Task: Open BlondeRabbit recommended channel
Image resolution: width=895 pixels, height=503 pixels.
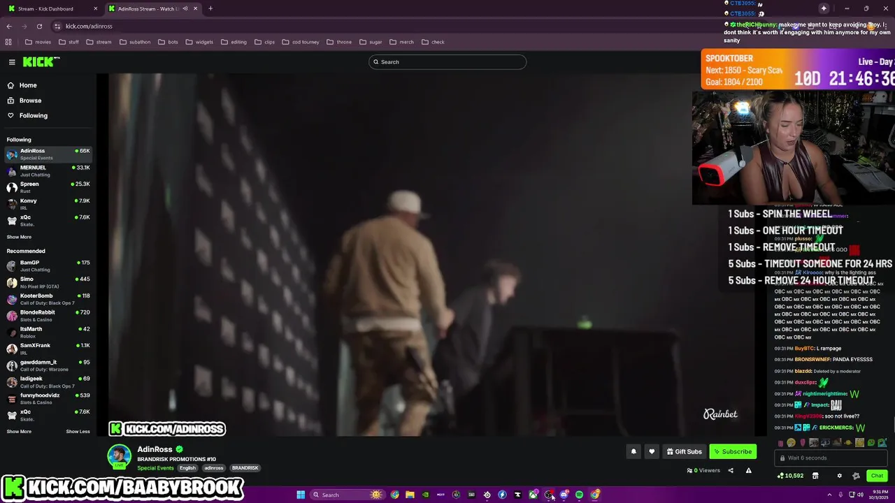Action: pyautogui.click(x=48, y=315)
